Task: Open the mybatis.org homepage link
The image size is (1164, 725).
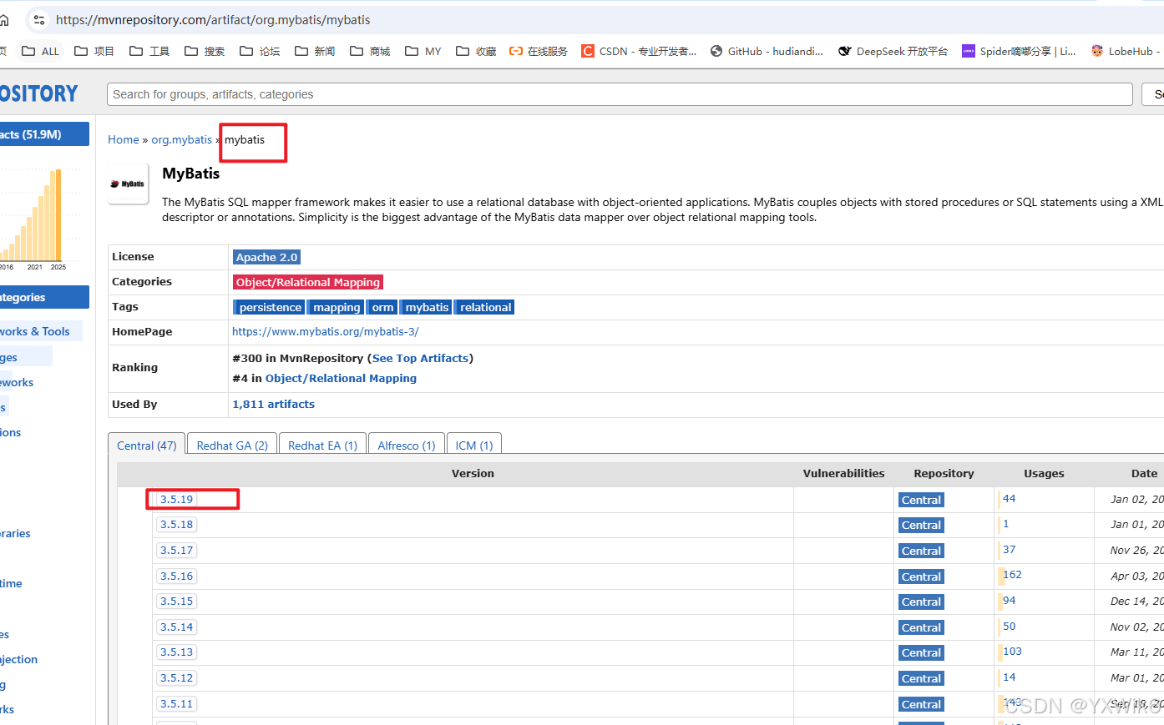Action: (x=326, y=331)
